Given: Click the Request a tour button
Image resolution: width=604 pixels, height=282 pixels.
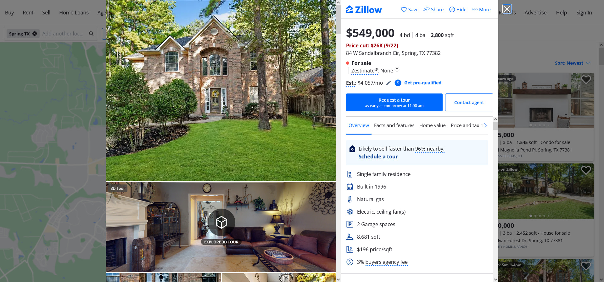Looking at the screenshot, I should coord(394,102).
